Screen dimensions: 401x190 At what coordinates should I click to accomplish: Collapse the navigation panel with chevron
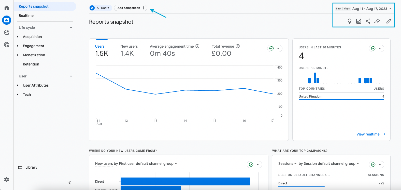[70, 183]
